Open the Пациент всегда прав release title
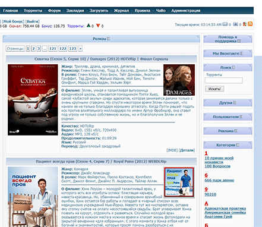Screen dimensions: 262x227 click(101, 162)
